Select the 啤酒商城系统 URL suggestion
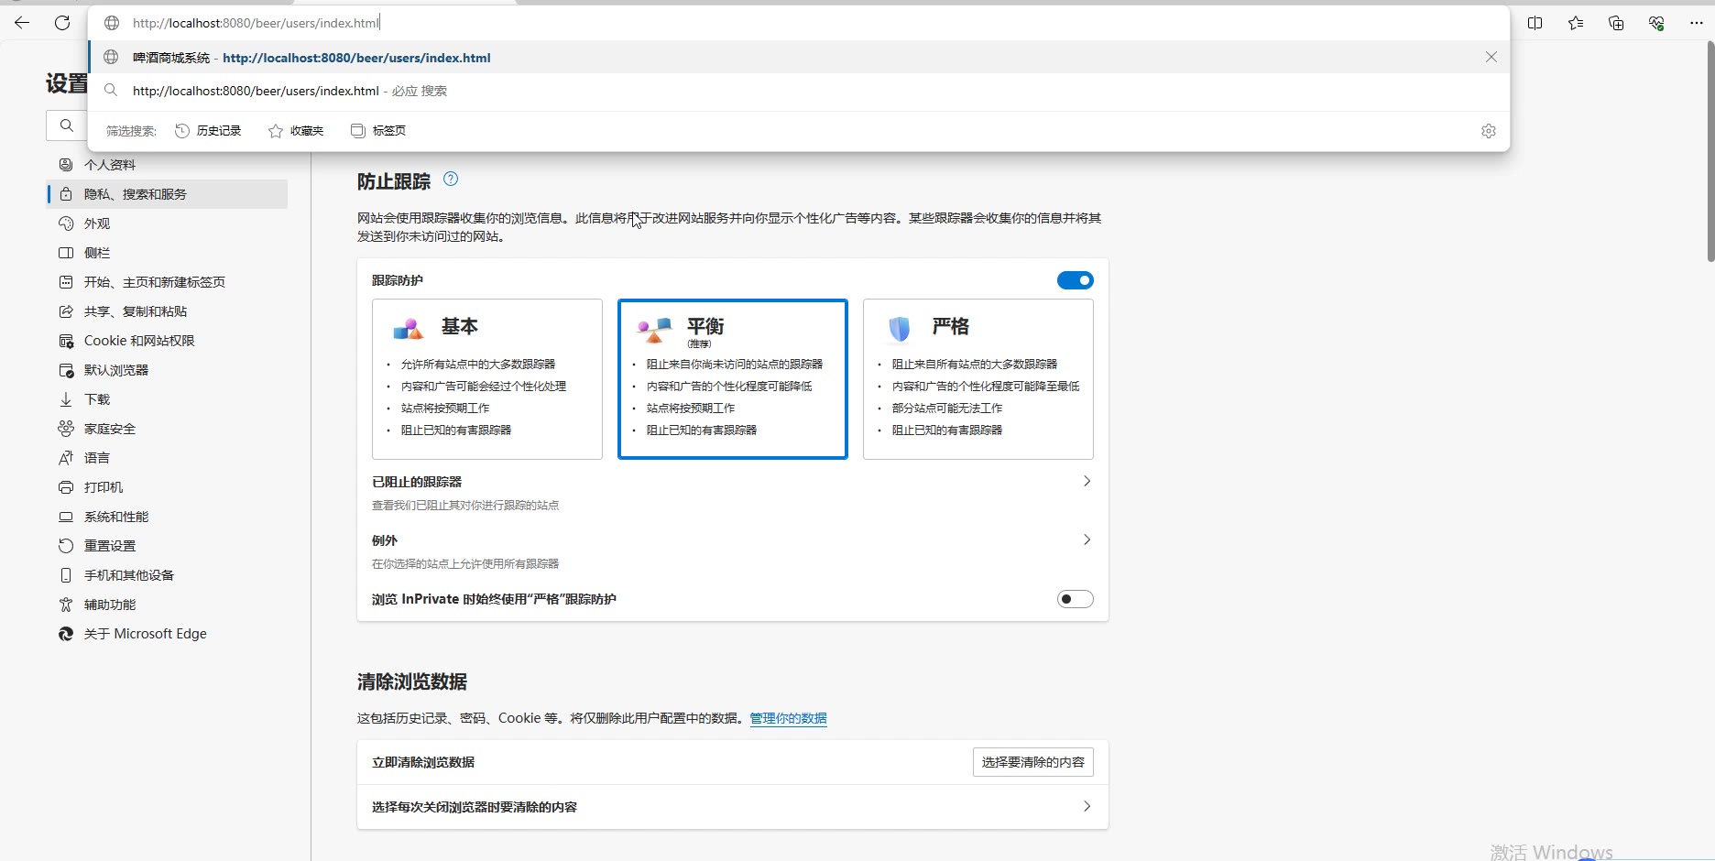 click(799, 57)
